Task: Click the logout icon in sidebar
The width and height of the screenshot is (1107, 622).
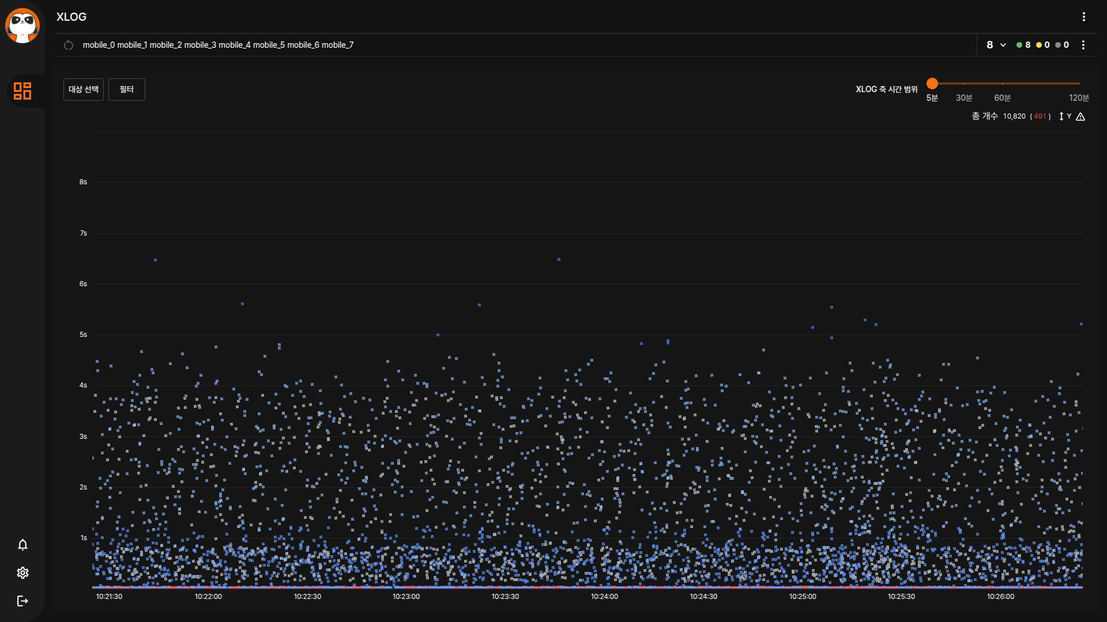Action: tap(22, 601)
